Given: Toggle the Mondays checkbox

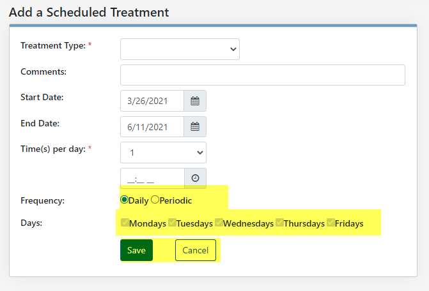Looking at the screenshot, I should [125, 223].
